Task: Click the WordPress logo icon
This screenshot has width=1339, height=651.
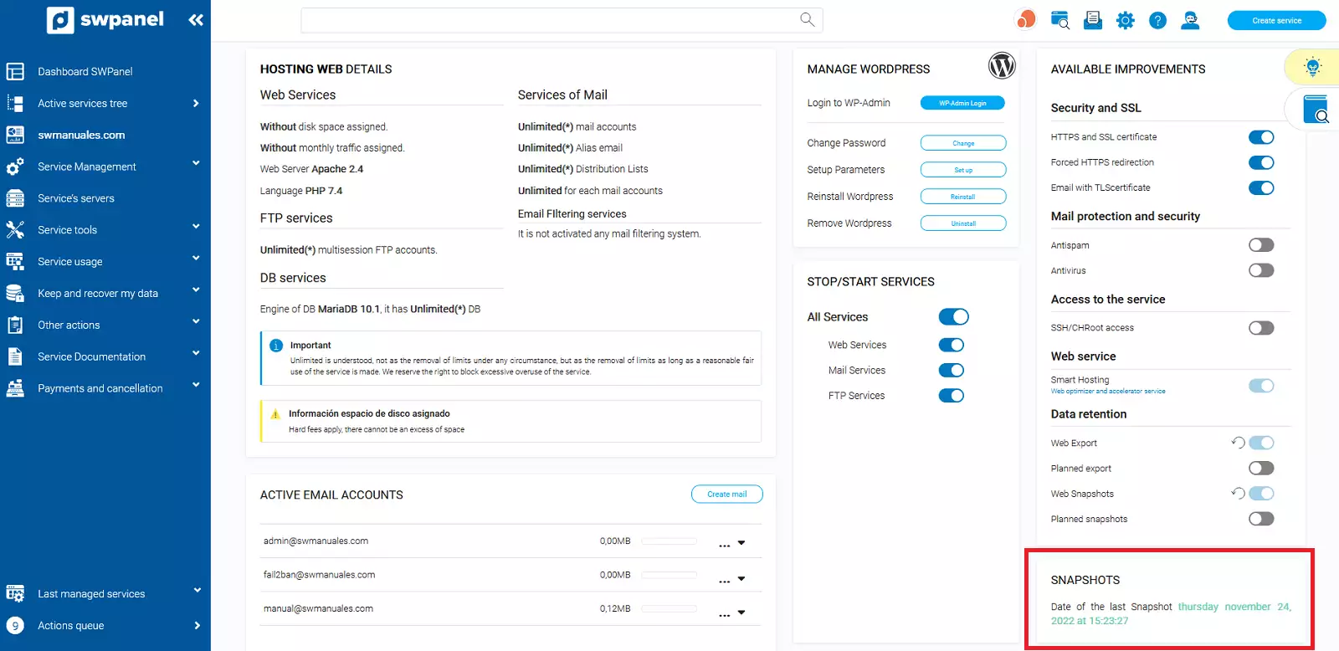Action: pos(1002,65)
